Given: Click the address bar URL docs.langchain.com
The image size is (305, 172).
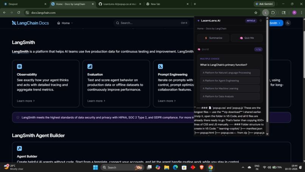Looking at the screenshot, I should pyautogui.click(x=44, y=13).
